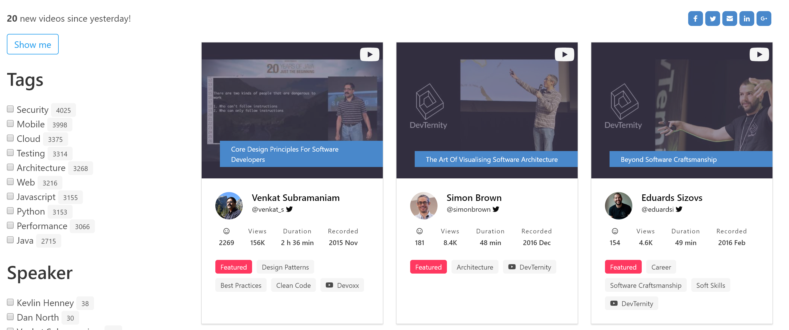
Task: Share by email envelope icon
Action: click(x=729, y=19)
